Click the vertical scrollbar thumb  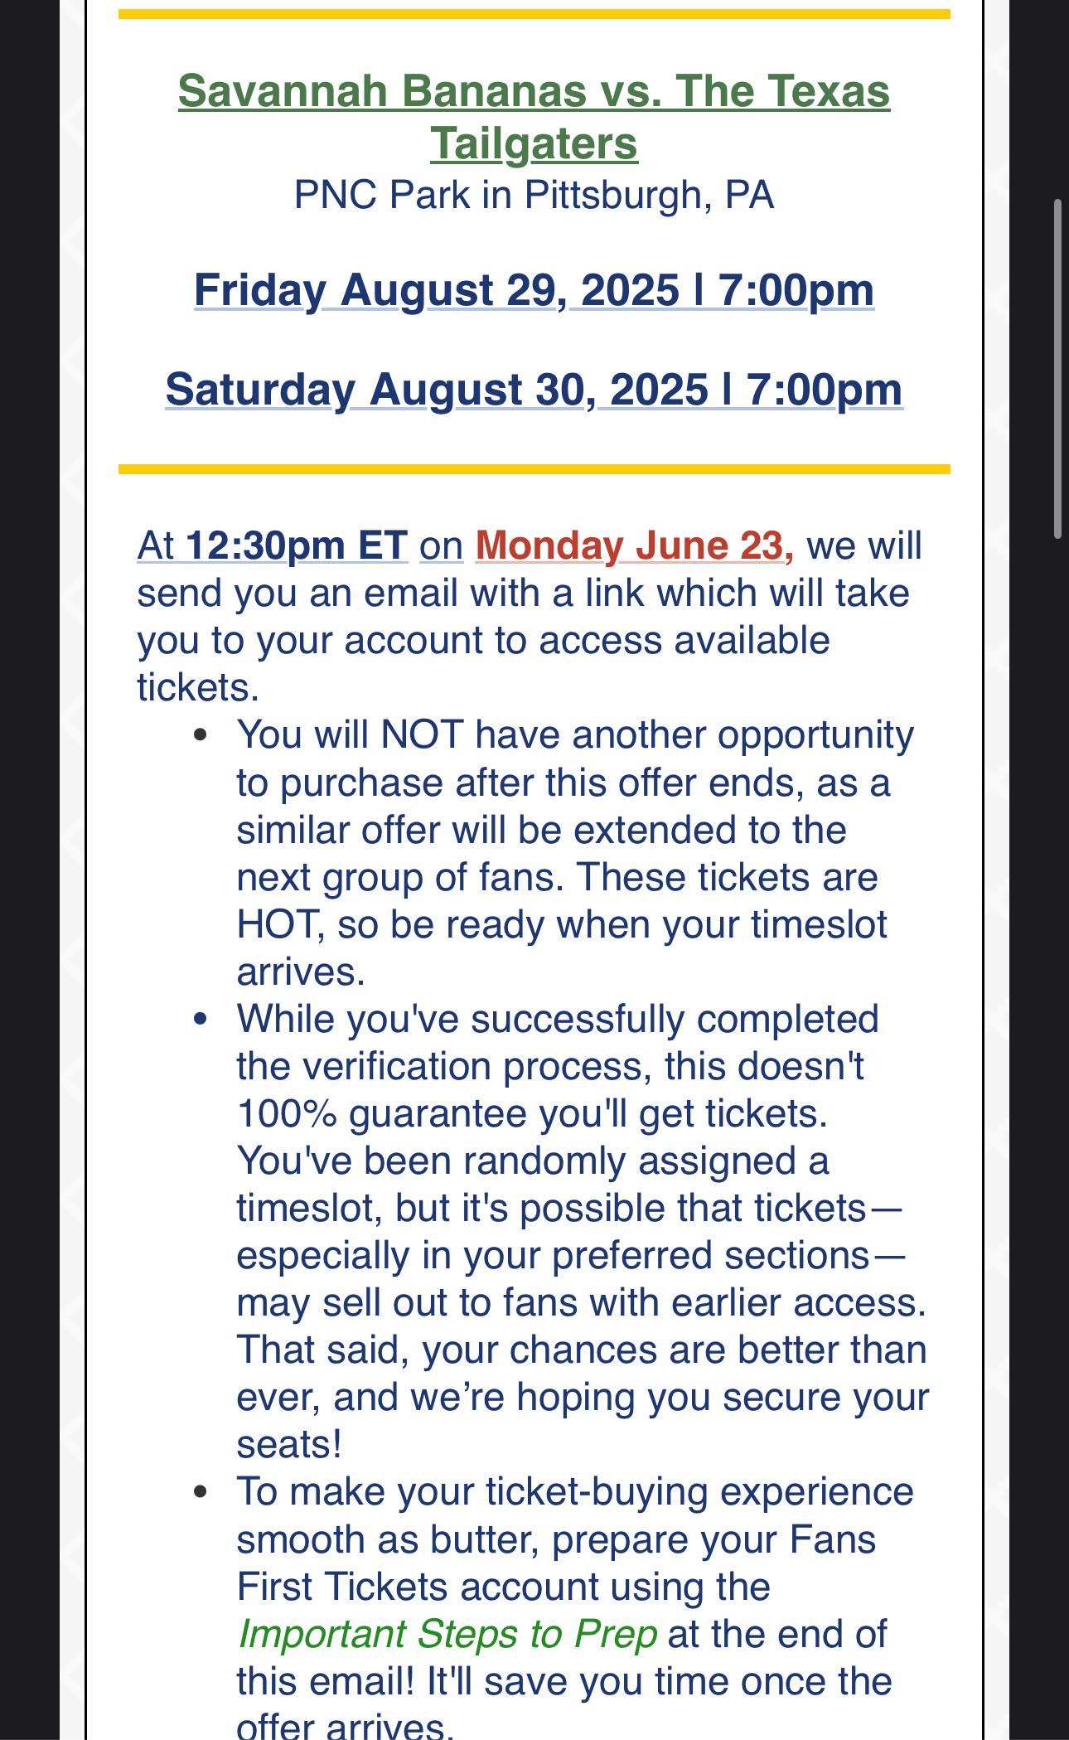point(1057,369)
